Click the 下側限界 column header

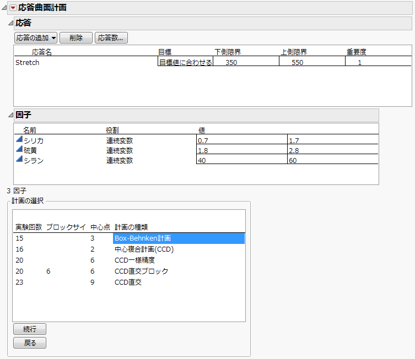(x=228, y=52)
